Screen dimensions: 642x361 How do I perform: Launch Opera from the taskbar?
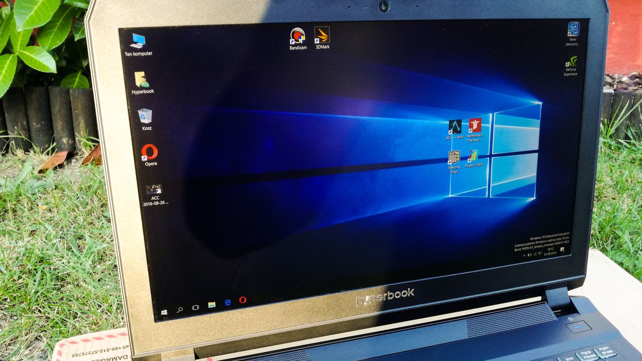242,300
